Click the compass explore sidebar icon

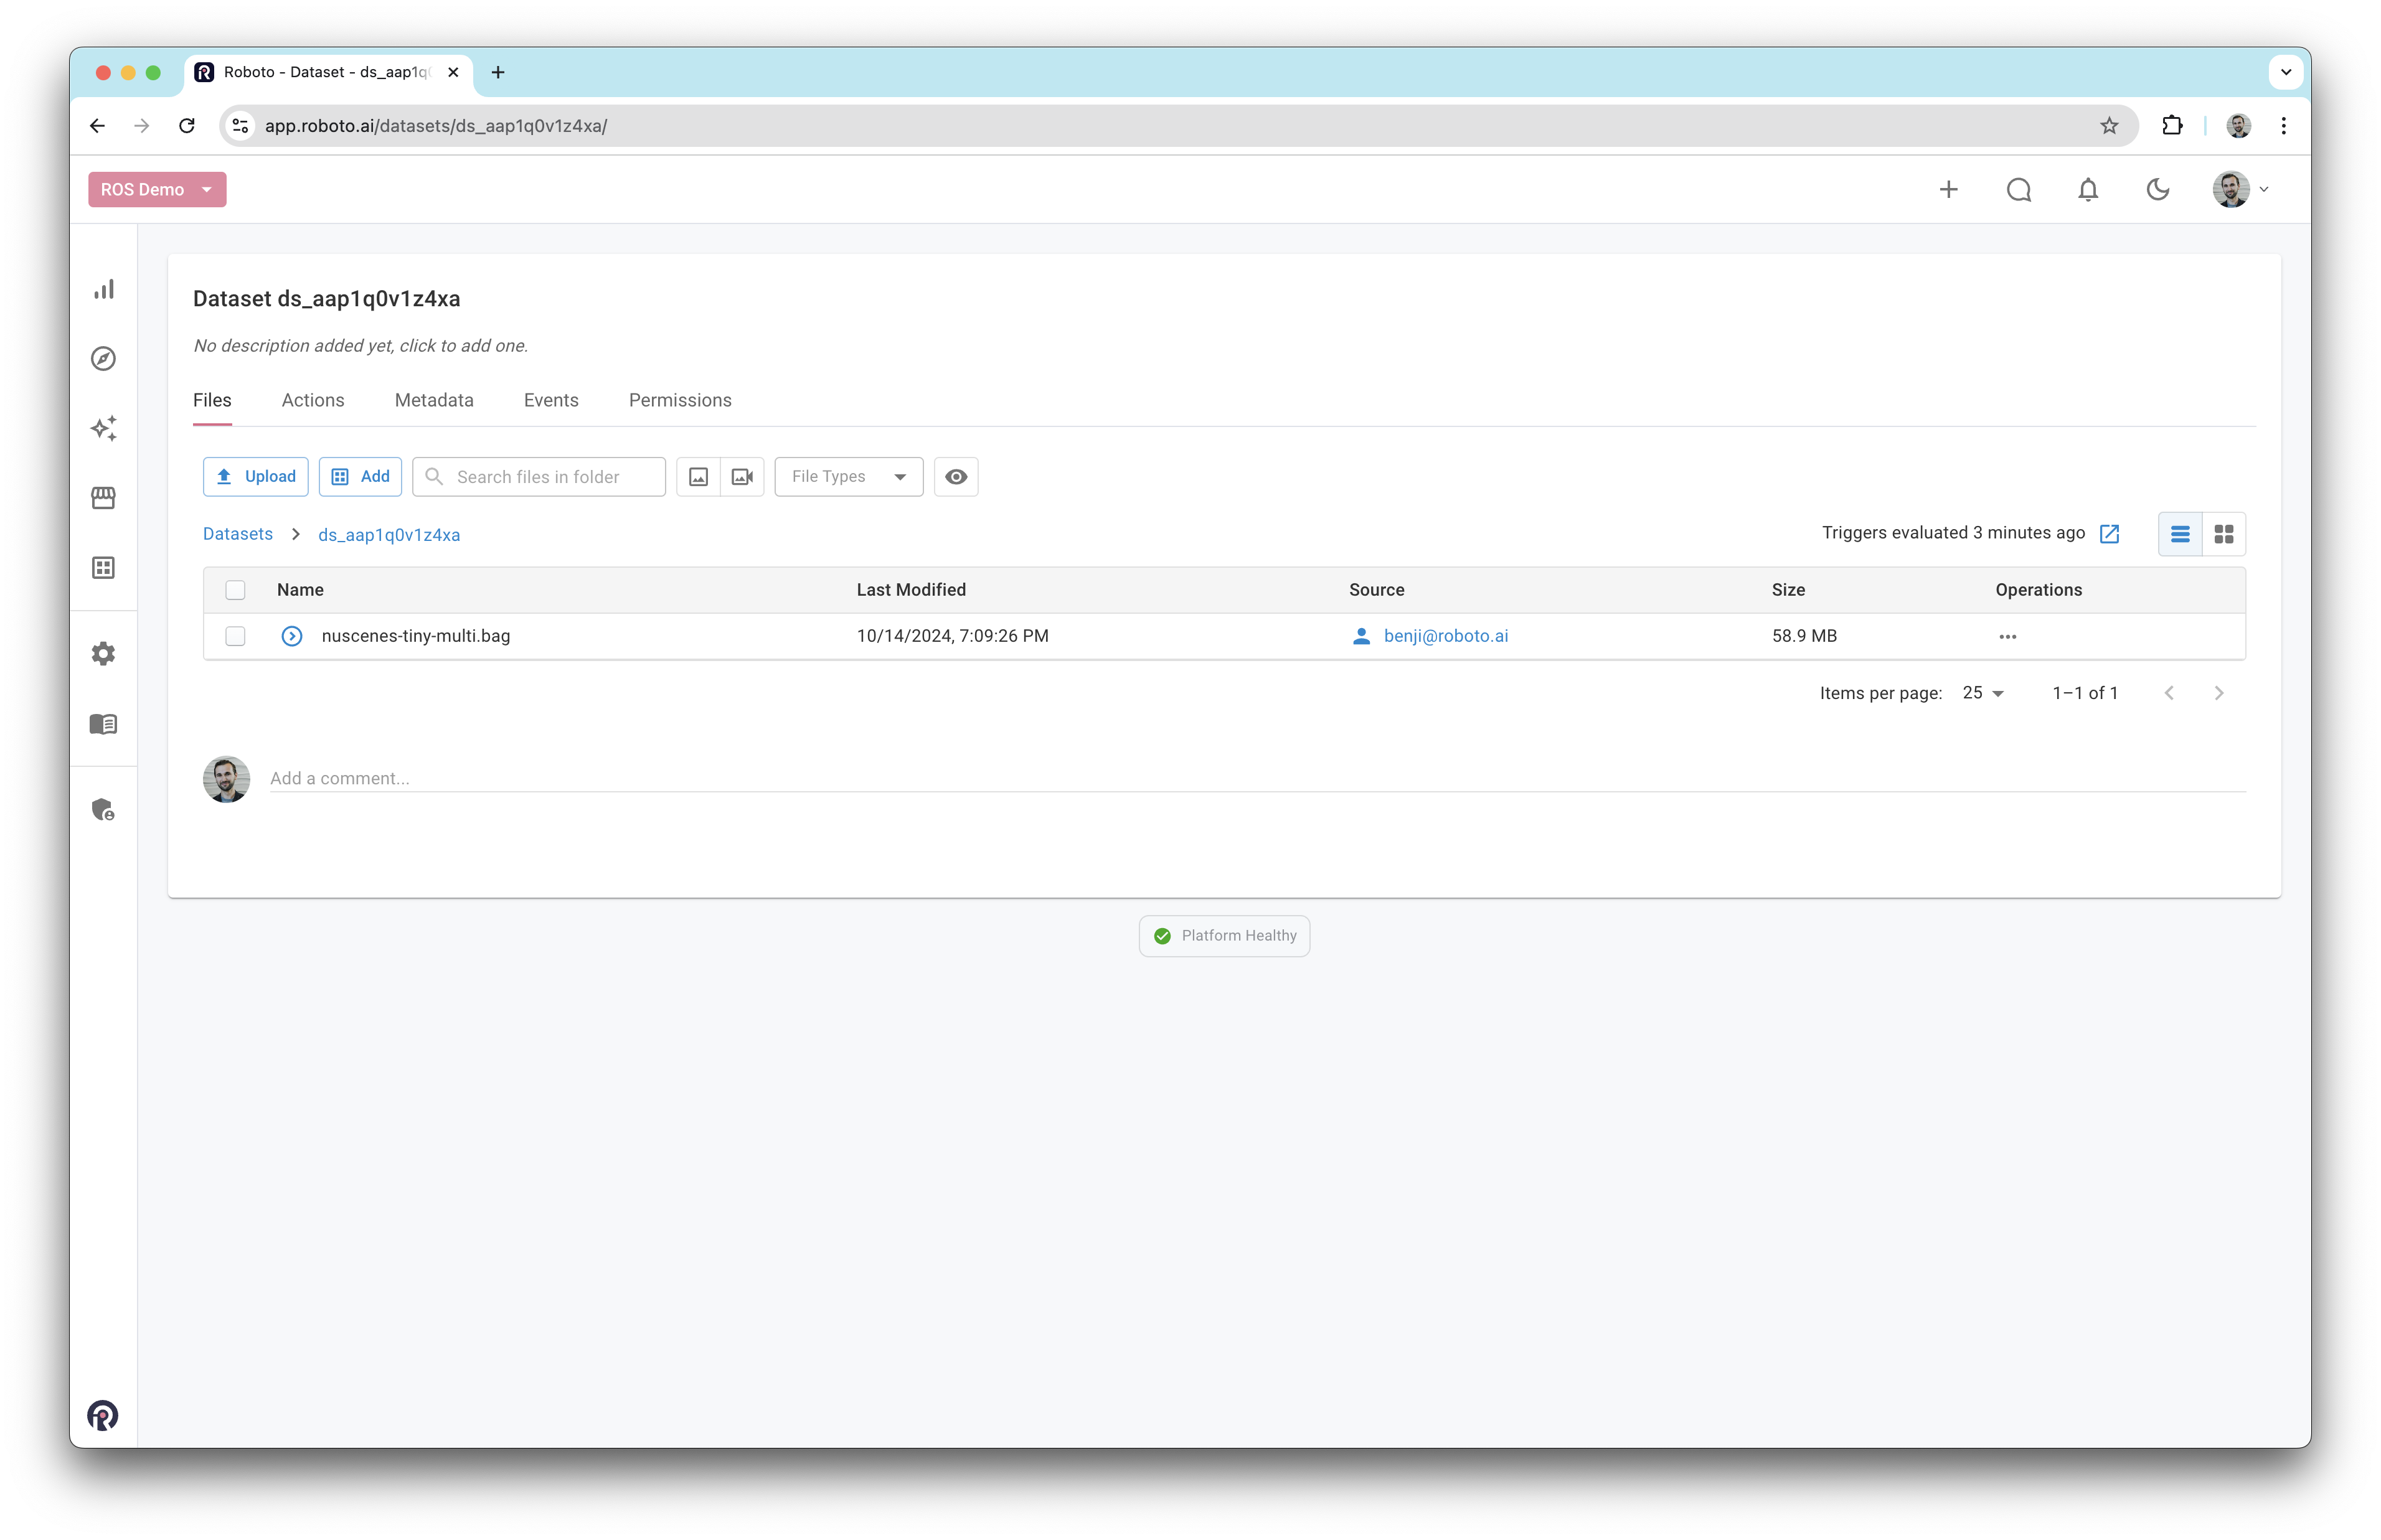pos(104,359)
